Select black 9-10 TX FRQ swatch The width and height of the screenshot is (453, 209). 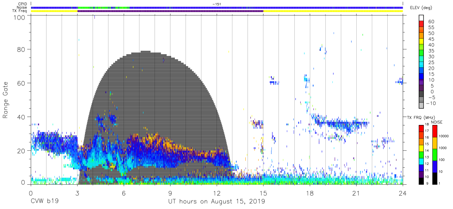pos(421,181)
